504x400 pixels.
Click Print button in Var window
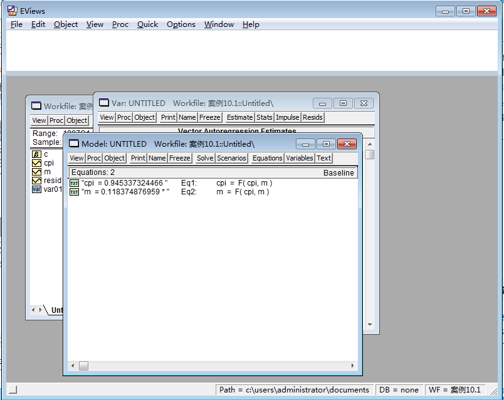(x=168, y=117)
